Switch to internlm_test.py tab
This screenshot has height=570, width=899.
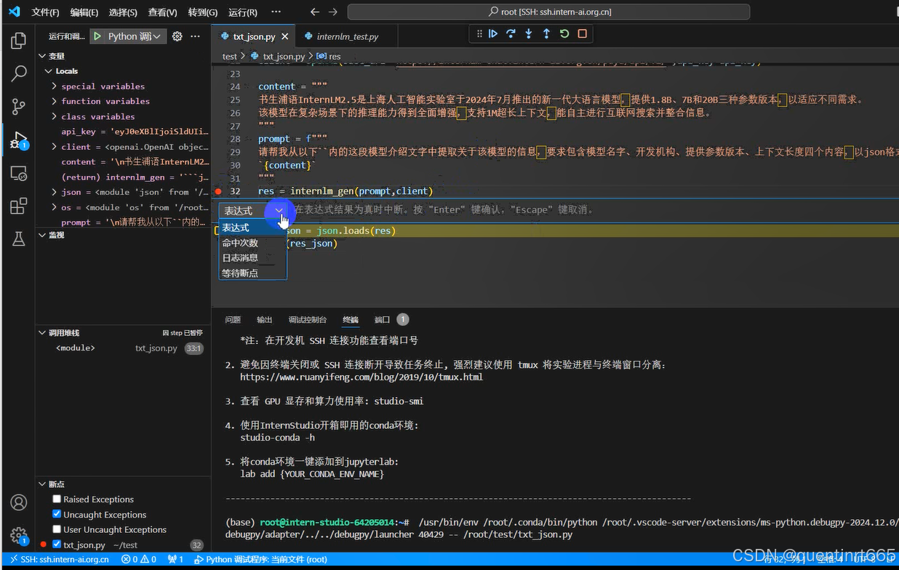[348, 36]
